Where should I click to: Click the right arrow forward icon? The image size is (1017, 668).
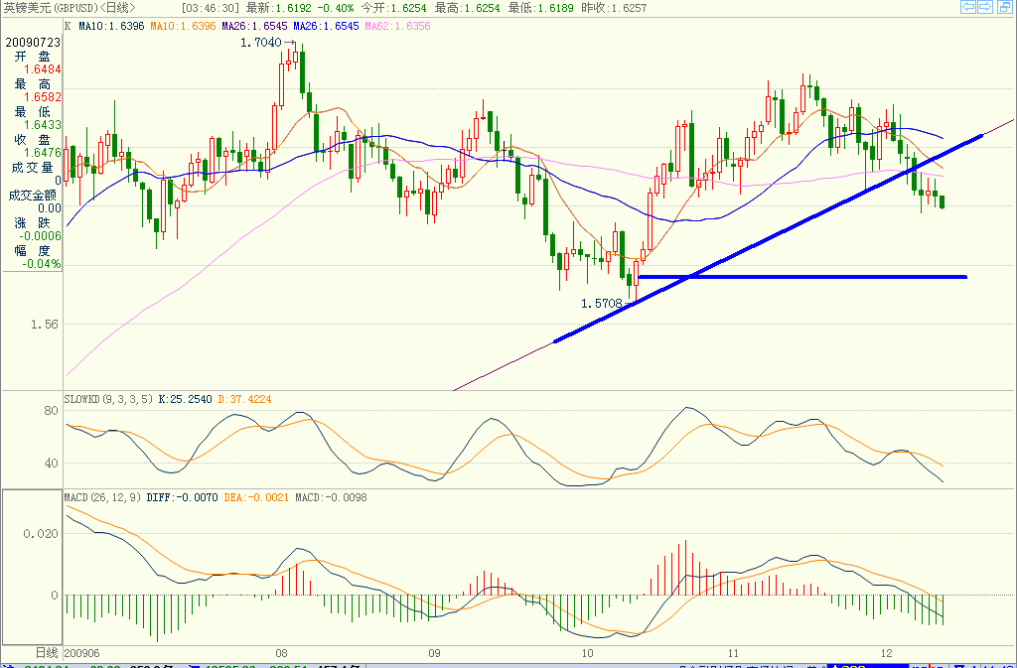click(x=985, y=7)
